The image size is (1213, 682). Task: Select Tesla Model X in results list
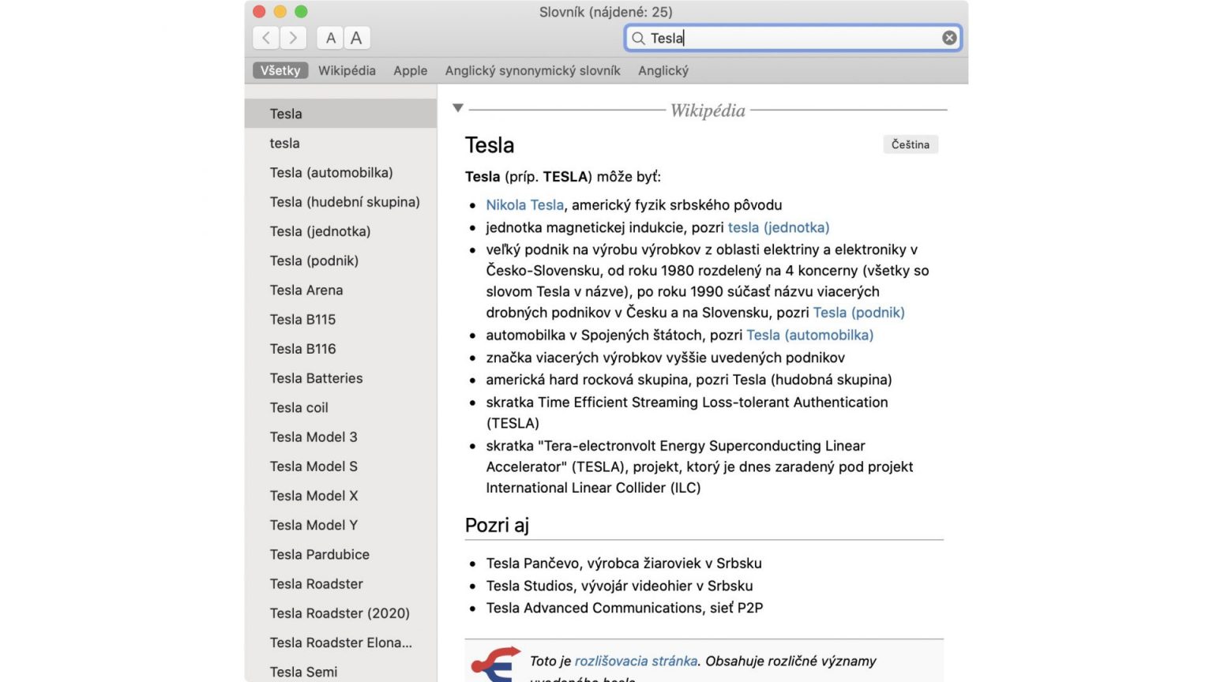click(340, 496)
